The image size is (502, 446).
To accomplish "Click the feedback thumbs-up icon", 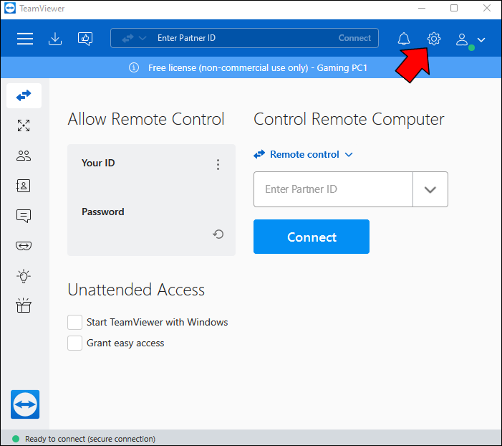I will [85, 39].
